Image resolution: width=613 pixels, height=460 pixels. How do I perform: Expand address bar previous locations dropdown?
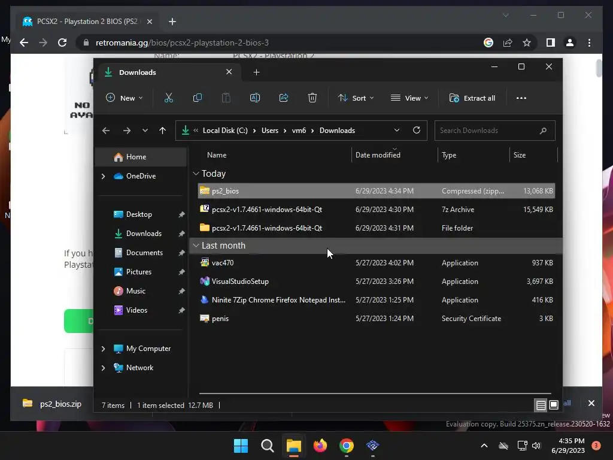click(x=397, y=130)
